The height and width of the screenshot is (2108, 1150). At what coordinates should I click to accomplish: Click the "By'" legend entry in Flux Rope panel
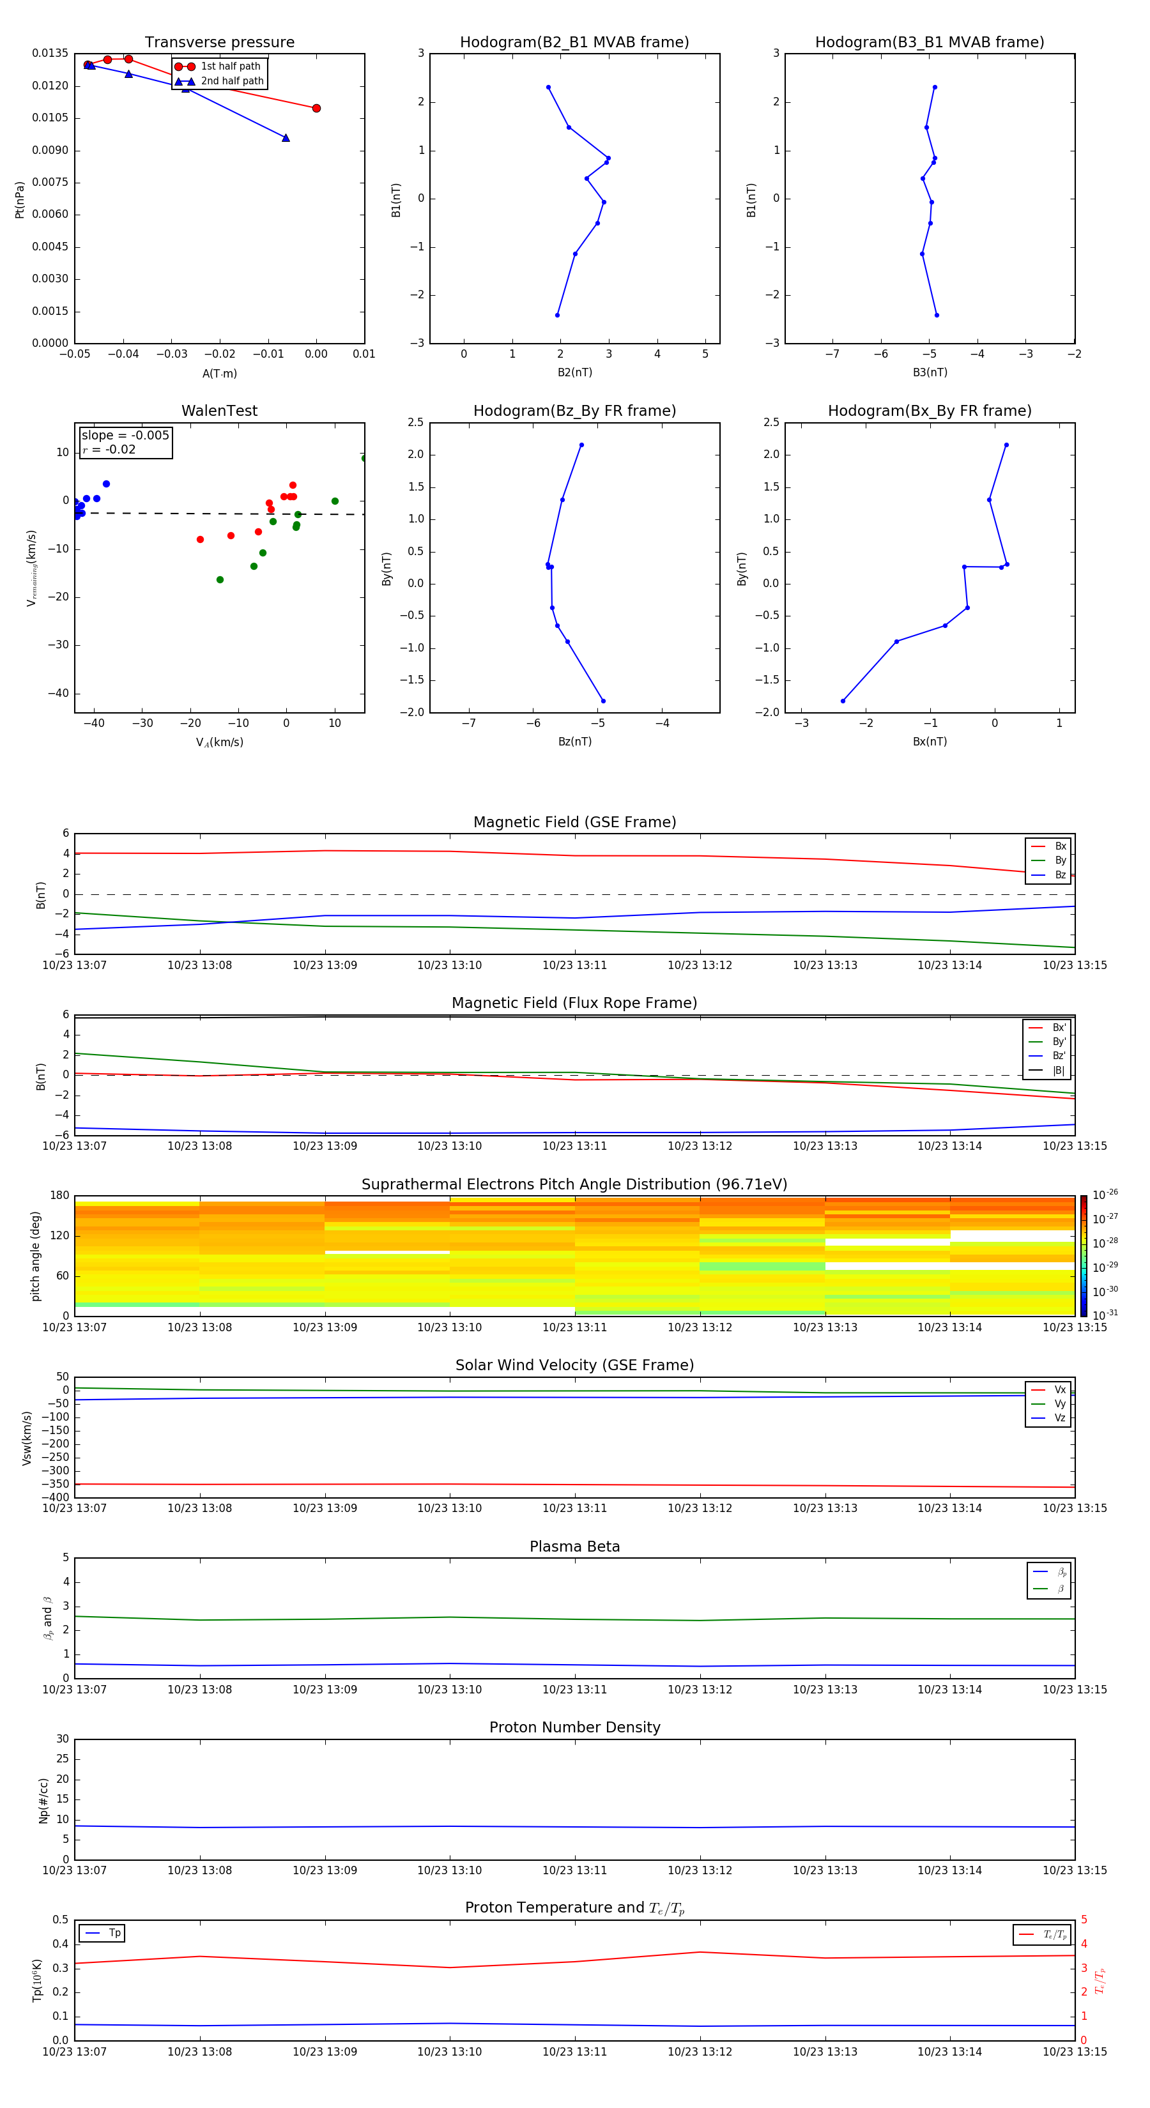[x=1047, y=1042]
